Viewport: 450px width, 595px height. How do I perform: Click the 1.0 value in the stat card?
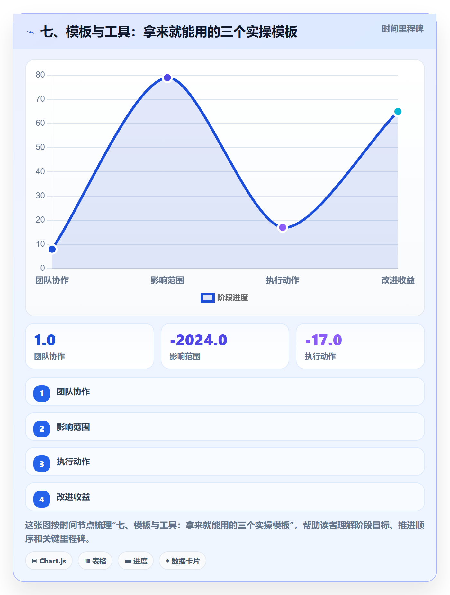45,340
